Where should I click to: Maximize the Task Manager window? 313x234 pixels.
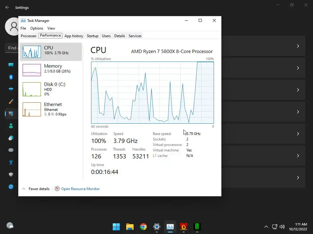click(x=200, y=20)
